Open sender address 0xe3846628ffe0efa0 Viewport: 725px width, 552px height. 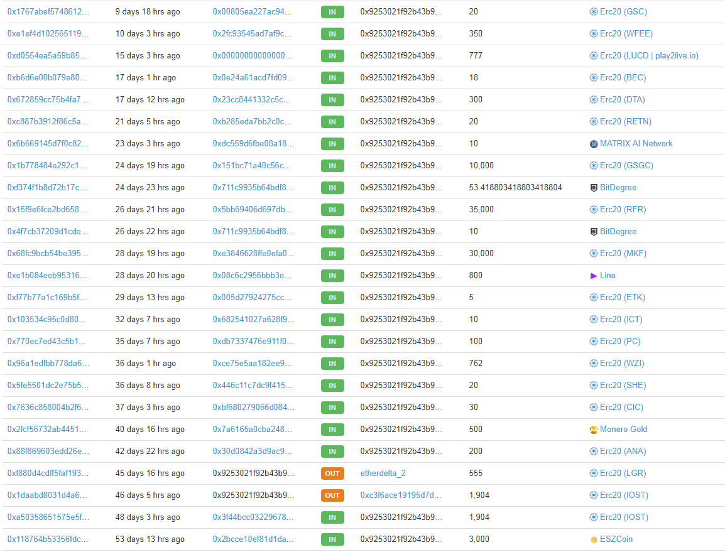point(253,253)
